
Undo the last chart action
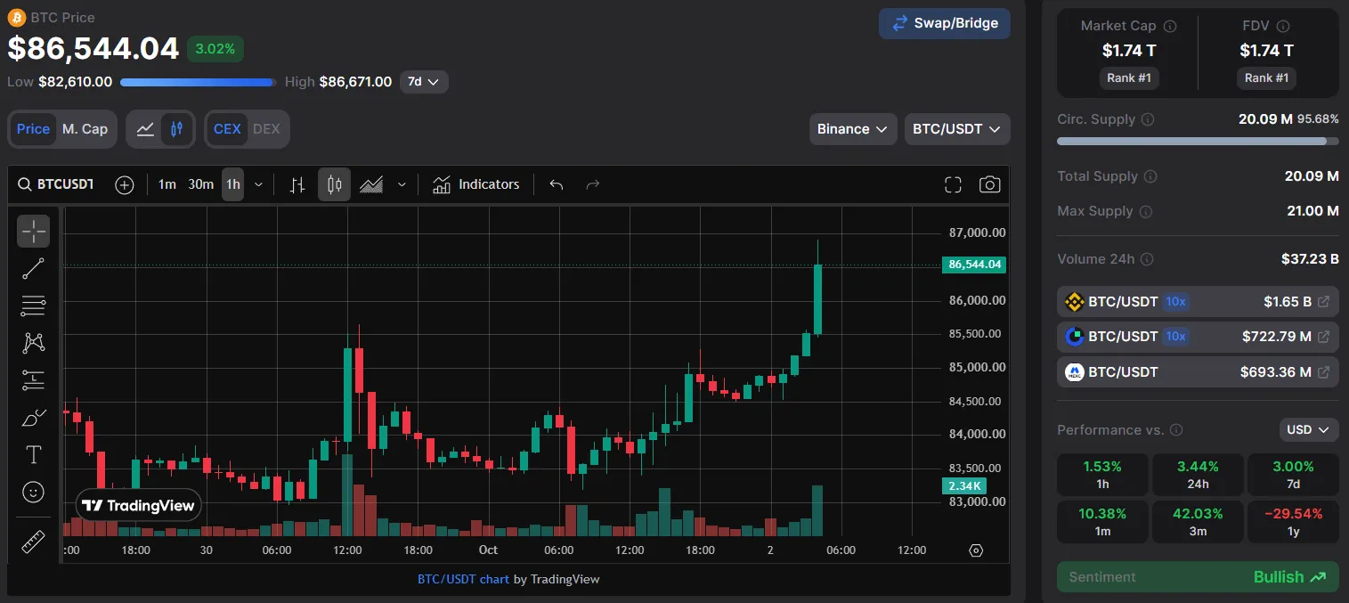pyautogui.click(x=557, y=184)
